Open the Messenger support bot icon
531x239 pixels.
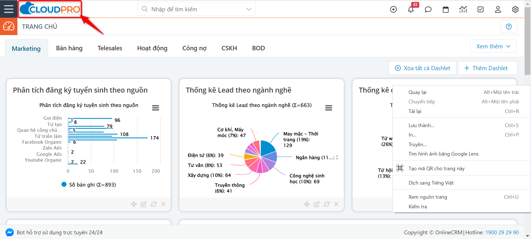pyautogui.click(x=10, y=232)
